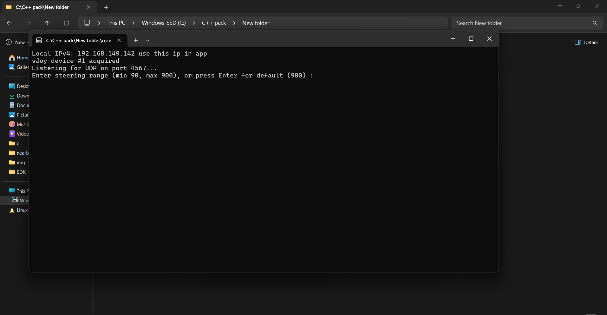The height and width of the screenshot is (315, 607).
Task: Click the forward navigation arrow
Action: pos(28,23)
